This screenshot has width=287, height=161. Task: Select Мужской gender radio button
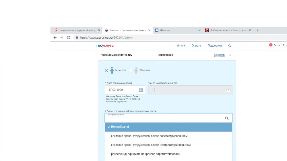pyautogui.click(x=107, y=70)
